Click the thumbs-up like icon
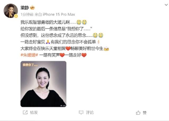This screenshot has width=169, height=121. 138,113
